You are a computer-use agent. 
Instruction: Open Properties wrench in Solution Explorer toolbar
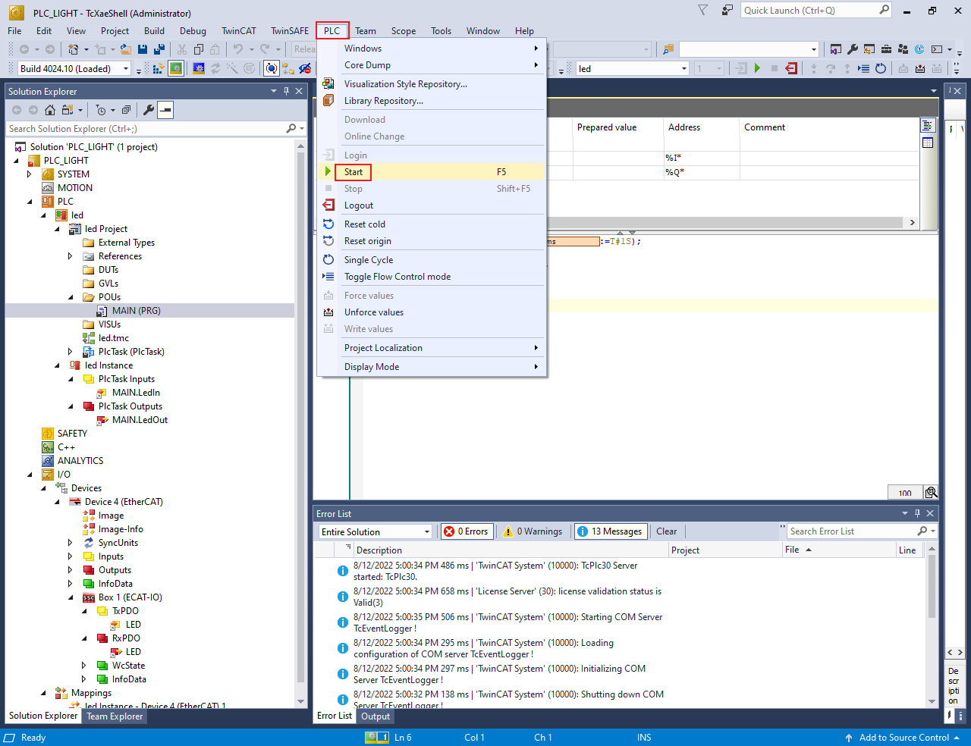tap(149, 110)
